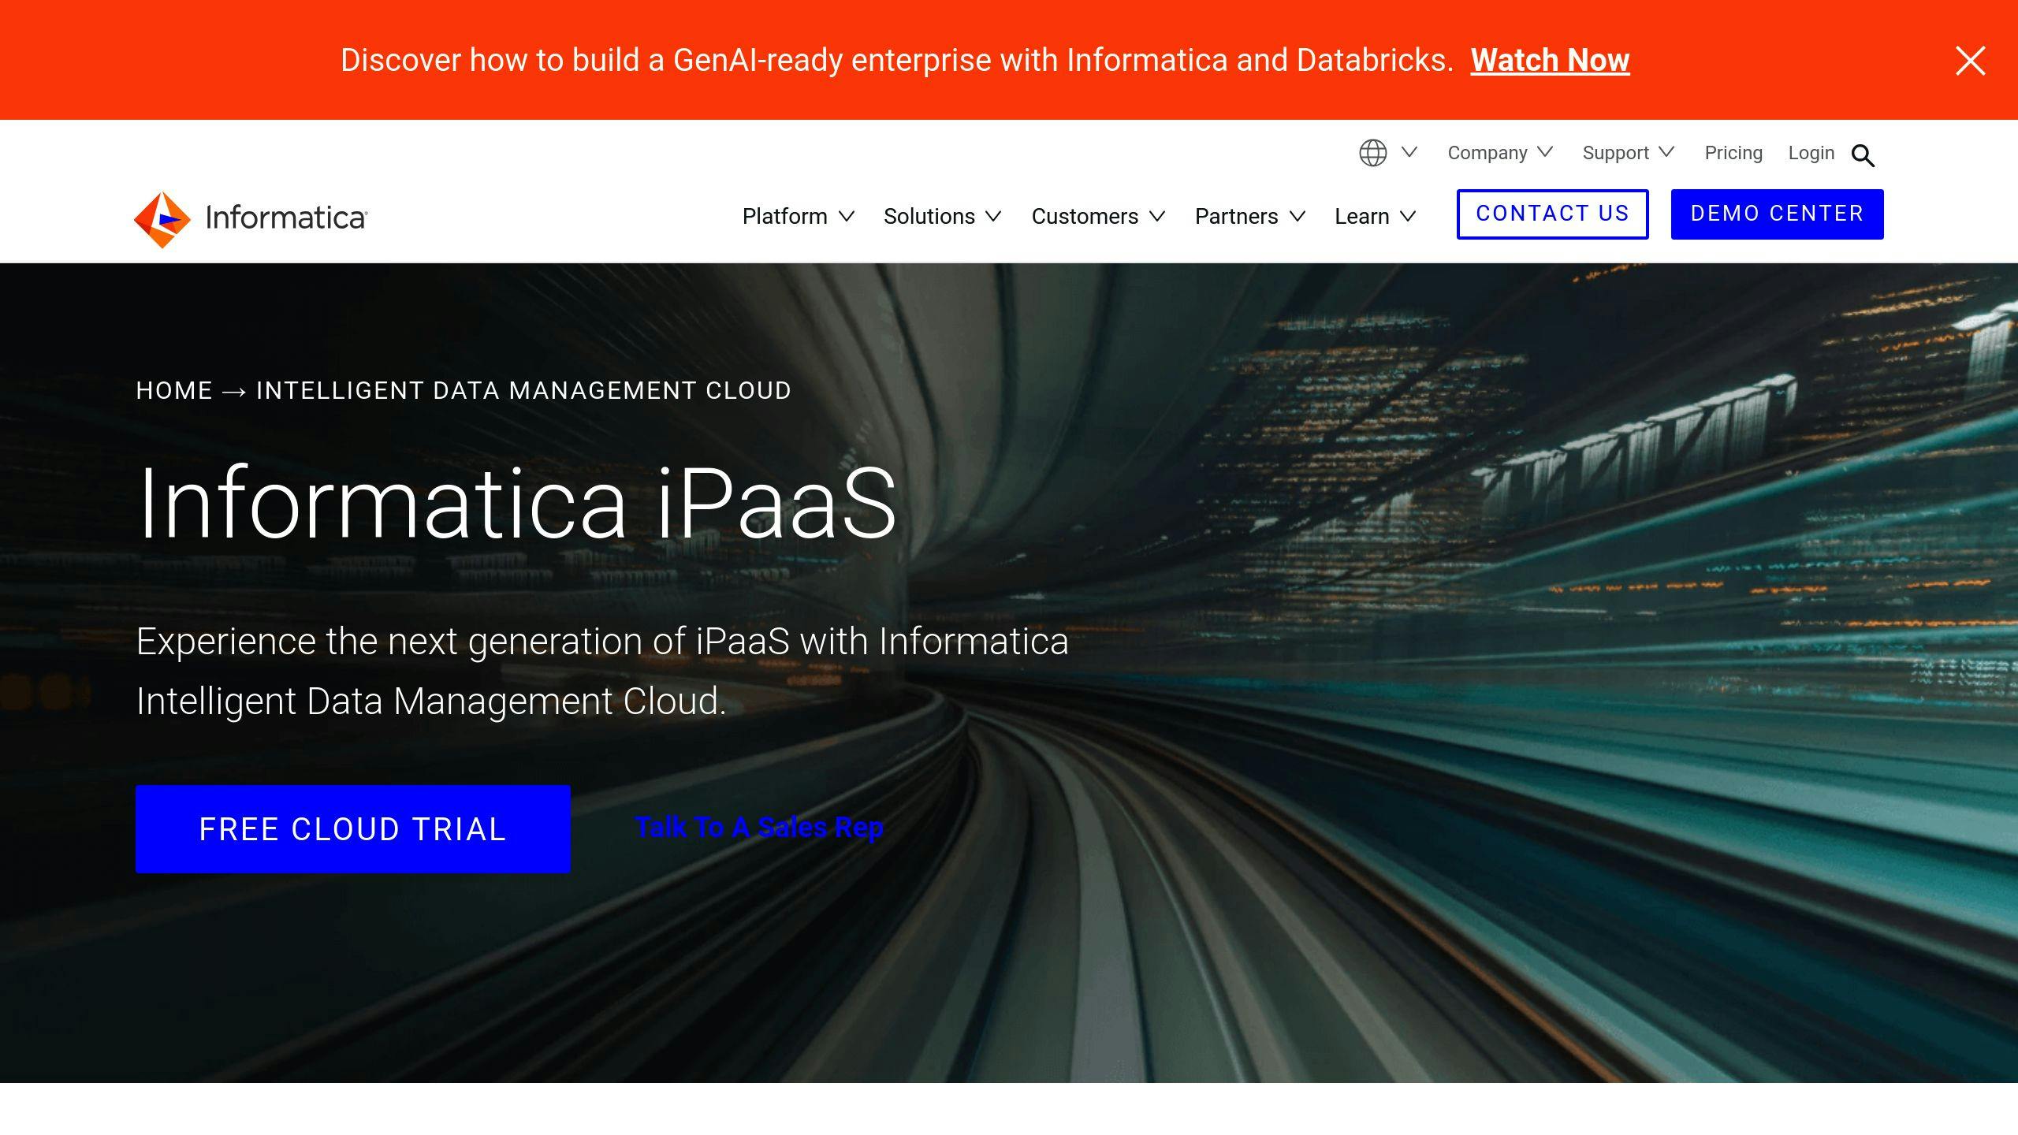Expand the Solutions menu
The image size is (2018, 1135).
[x=942, y=216]
